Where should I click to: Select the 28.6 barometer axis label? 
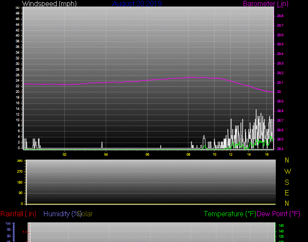point(280,130)
